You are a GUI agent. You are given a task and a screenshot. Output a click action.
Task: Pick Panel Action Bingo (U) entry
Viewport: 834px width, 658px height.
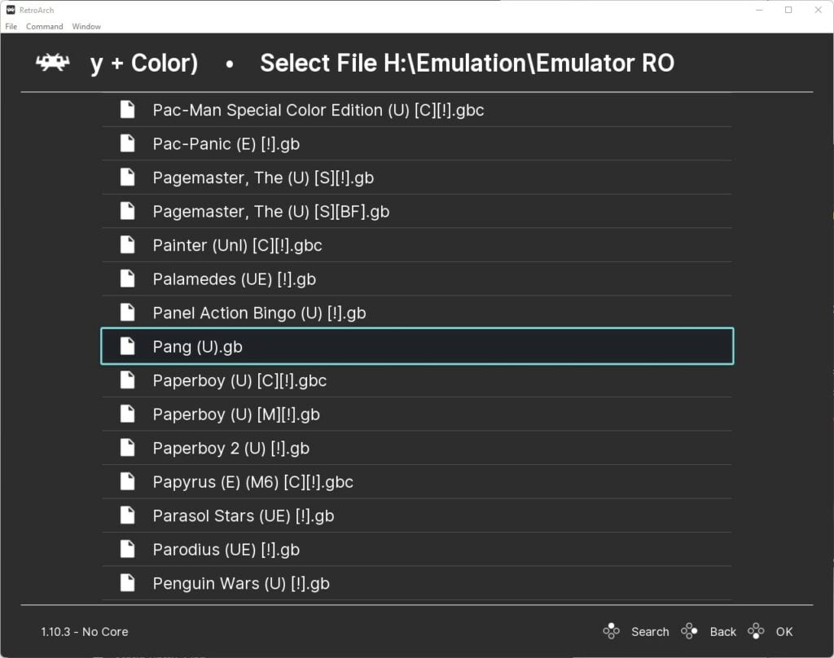click(417, 312)
